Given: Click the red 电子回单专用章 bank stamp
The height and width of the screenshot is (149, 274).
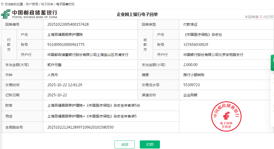Looking at the screenshot, I should [226, 116].
